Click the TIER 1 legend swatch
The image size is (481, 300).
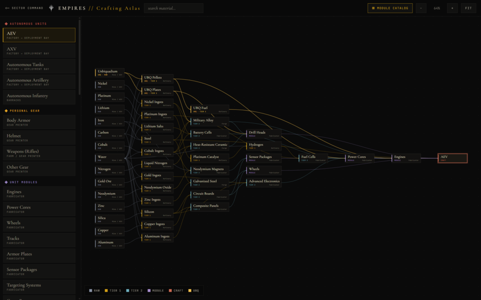(106, 291)
